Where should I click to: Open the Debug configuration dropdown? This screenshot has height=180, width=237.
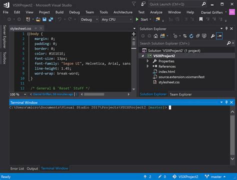click(89, 19)
